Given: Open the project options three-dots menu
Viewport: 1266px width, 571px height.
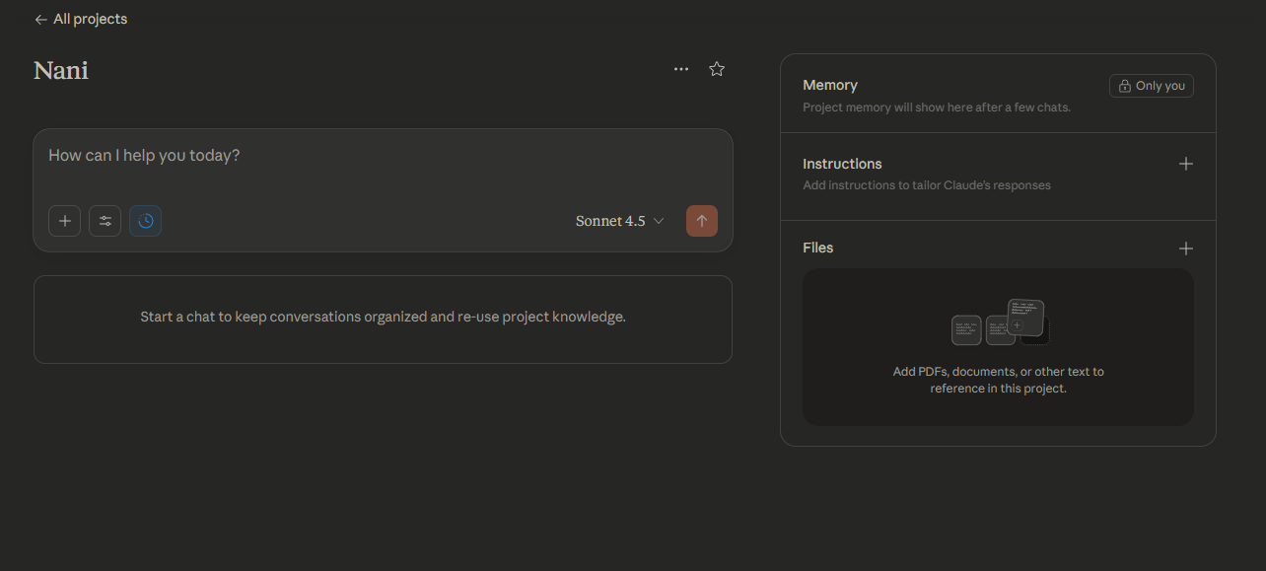Looking at the screenshot, I should 681,69.
